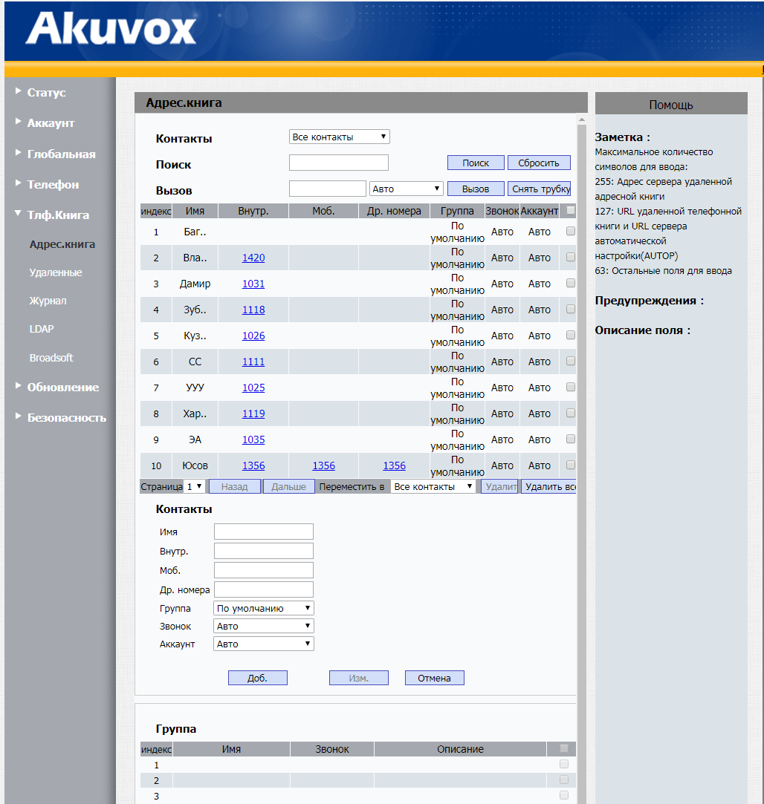Open the Группа dropdown in contact form
This screenshot has height=804, width=764.
[263, 608]
